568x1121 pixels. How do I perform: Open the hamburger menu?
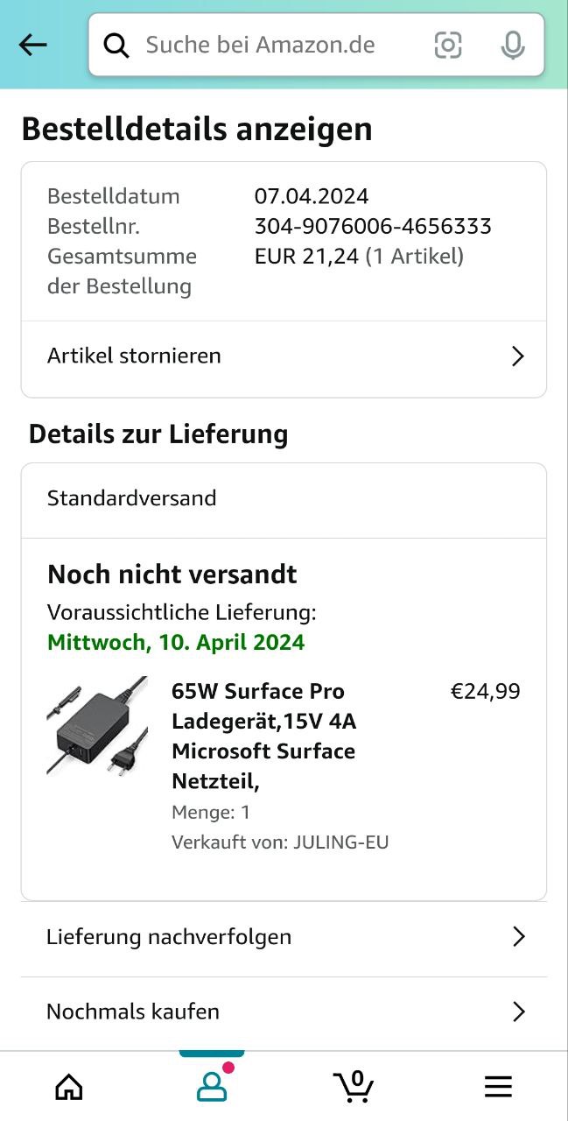point(498,1087)
